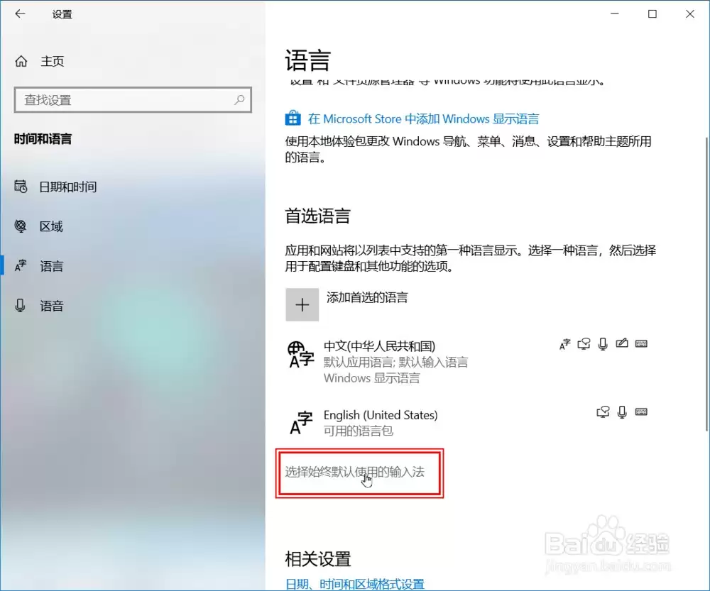The image size is (710, 591).
Task: Click keyboard icon in English row
Action: pos(641,412)
